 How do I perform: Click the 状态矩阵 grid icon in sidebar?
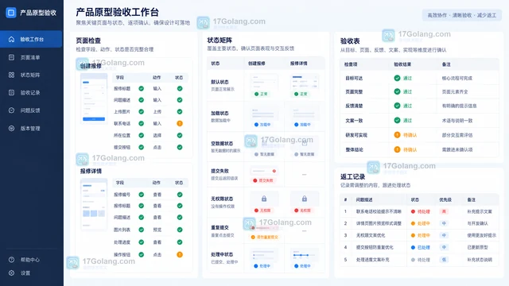[x=11, y=75]
